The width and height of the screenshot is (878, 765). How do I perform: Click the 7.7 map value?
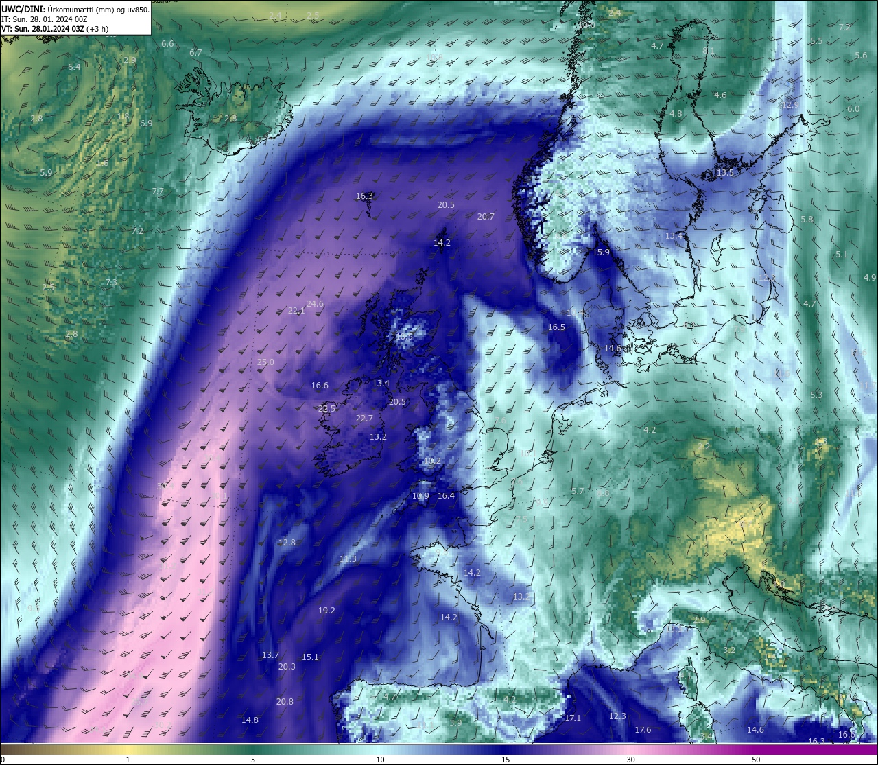tap(158, 191)
